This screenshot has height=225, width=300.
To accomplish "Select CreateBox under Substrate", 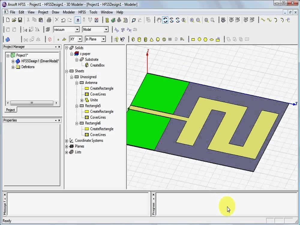I will (97, 65).
